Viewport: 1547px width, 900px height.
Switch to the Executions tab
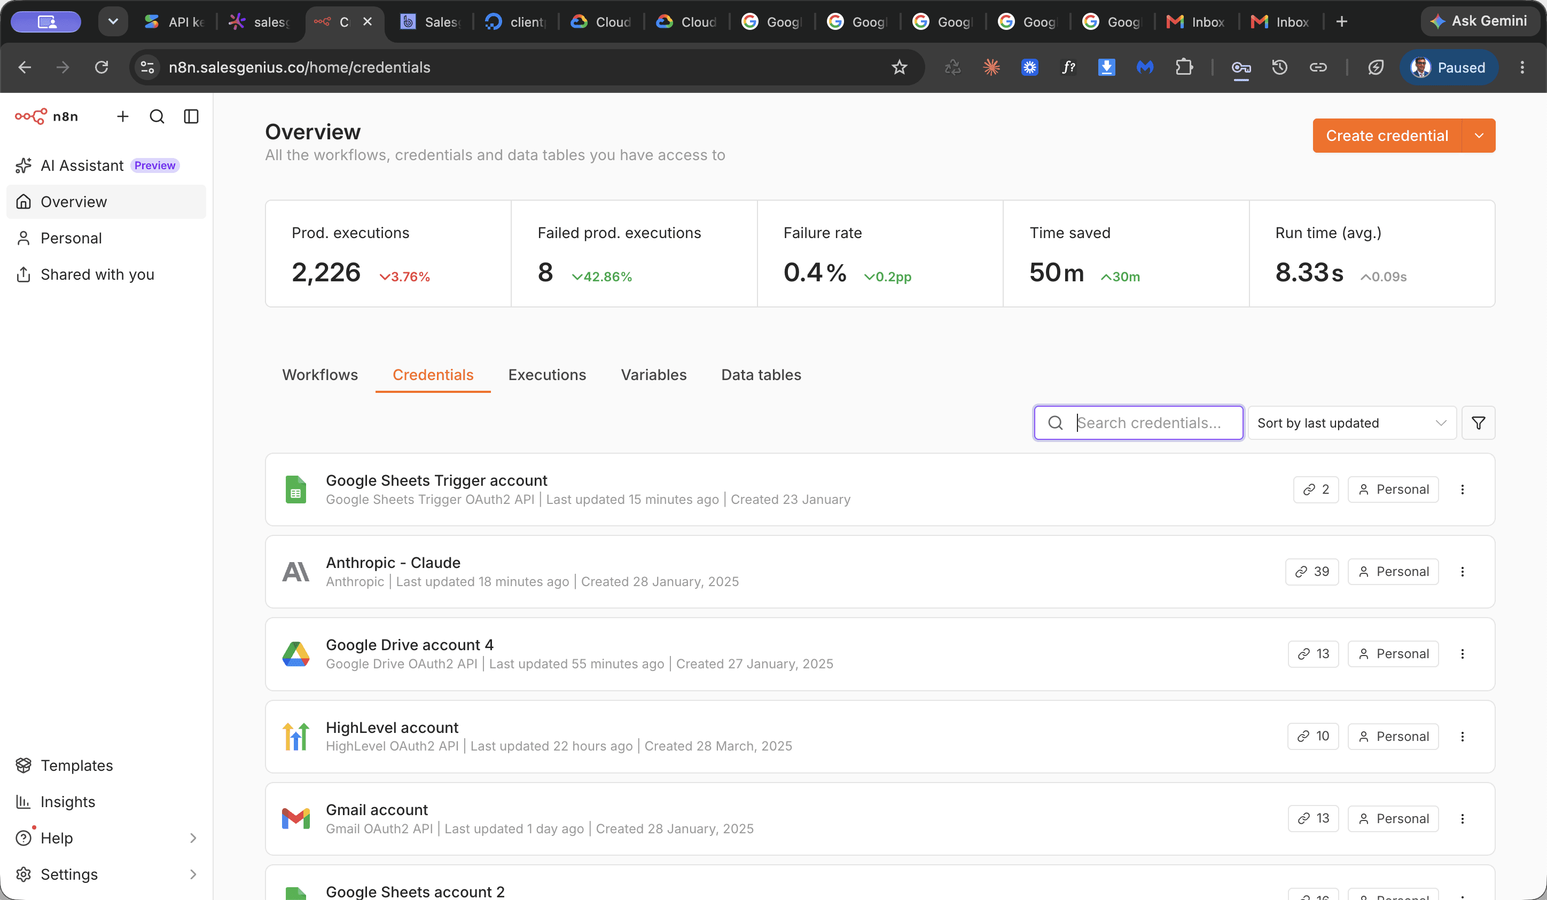[547, 375]
